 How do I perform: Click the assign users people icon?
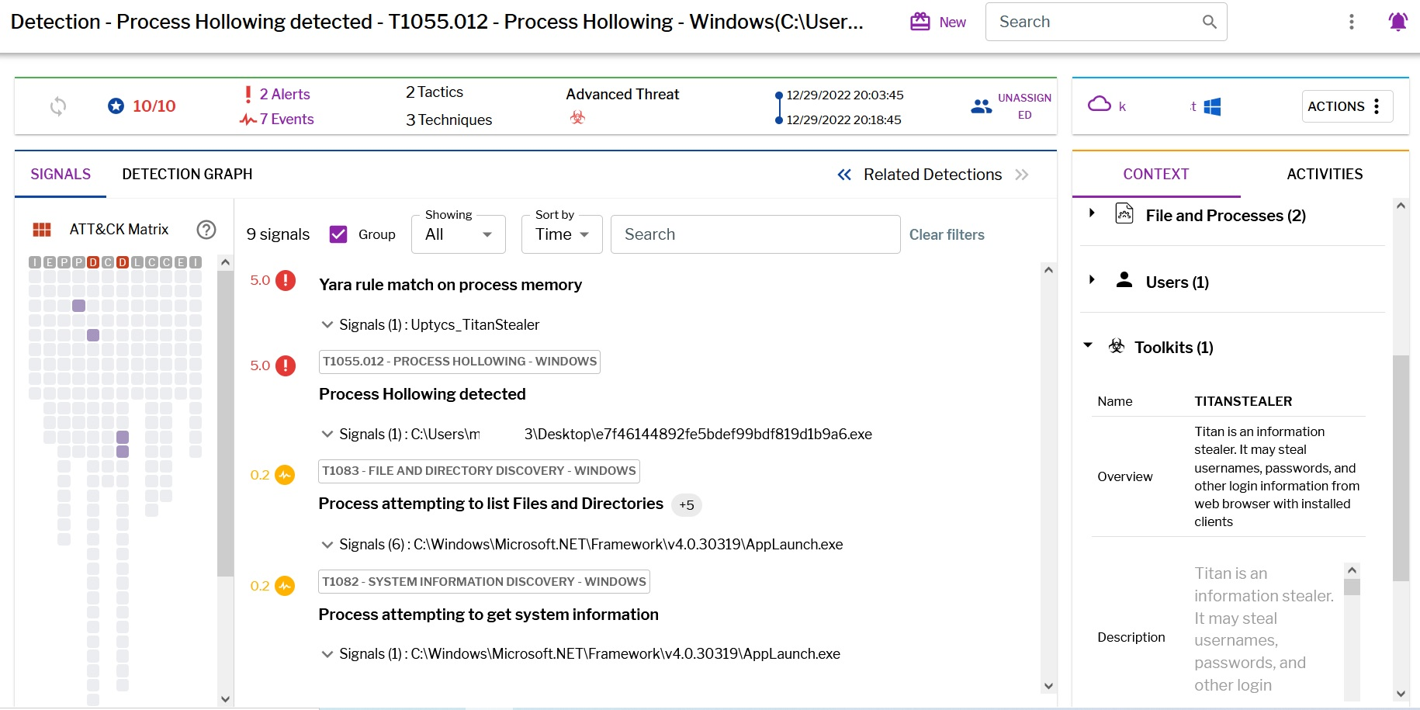pos(981,106)
